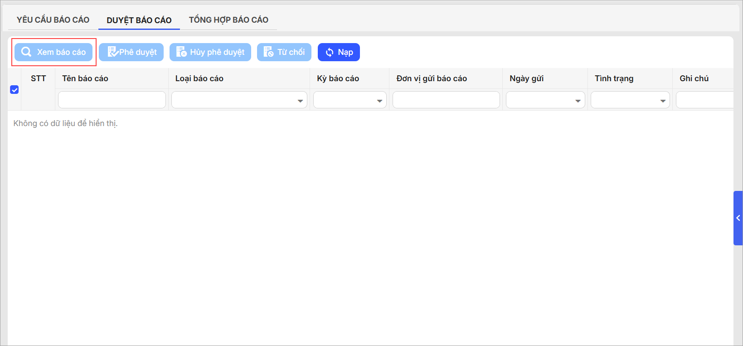The height and width of the screenshot is (346, 743).
Task: Open the Tình trạng filter dropdown
Action: 663,101
